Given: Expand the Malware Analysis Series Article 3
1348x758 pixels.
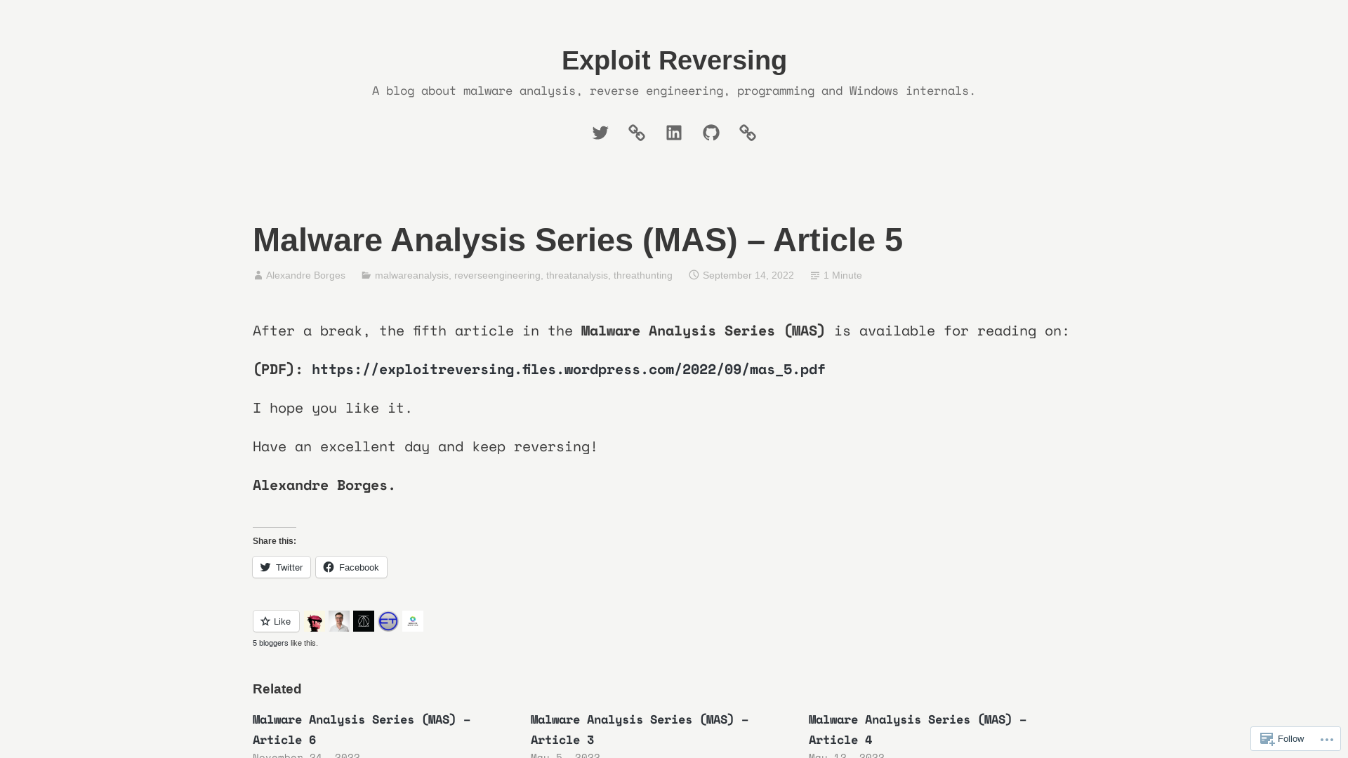Looking at the screenshot, I should 639,729.
